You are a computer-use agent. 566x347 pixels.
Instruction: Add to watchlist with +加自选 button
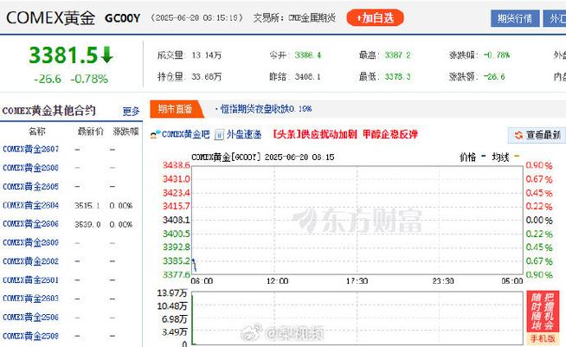point(375,17)
